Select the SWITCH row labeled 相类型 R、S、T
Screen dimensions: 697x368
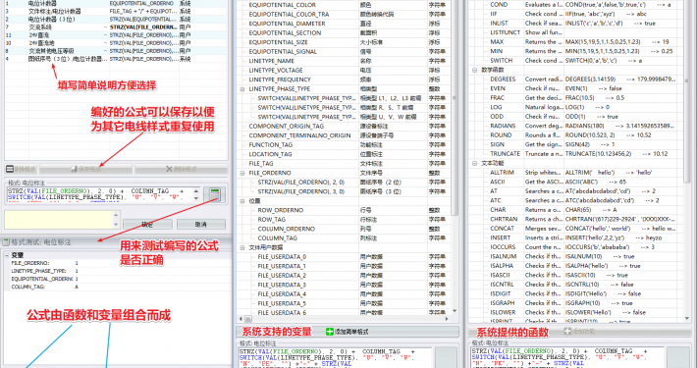coord(344,108)
